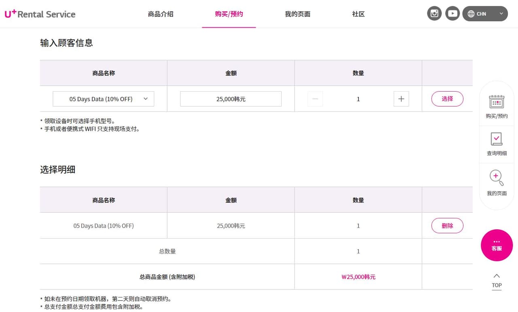
Task: Open the 我的页面 magnifier sidebar icon
Action: coord(497,178)
